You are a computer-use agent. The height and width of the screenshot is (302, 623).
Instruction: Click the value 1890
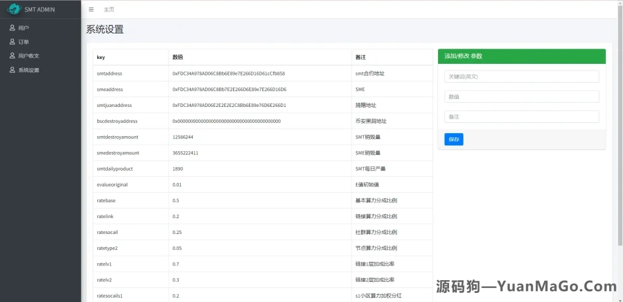click(178, 169)
